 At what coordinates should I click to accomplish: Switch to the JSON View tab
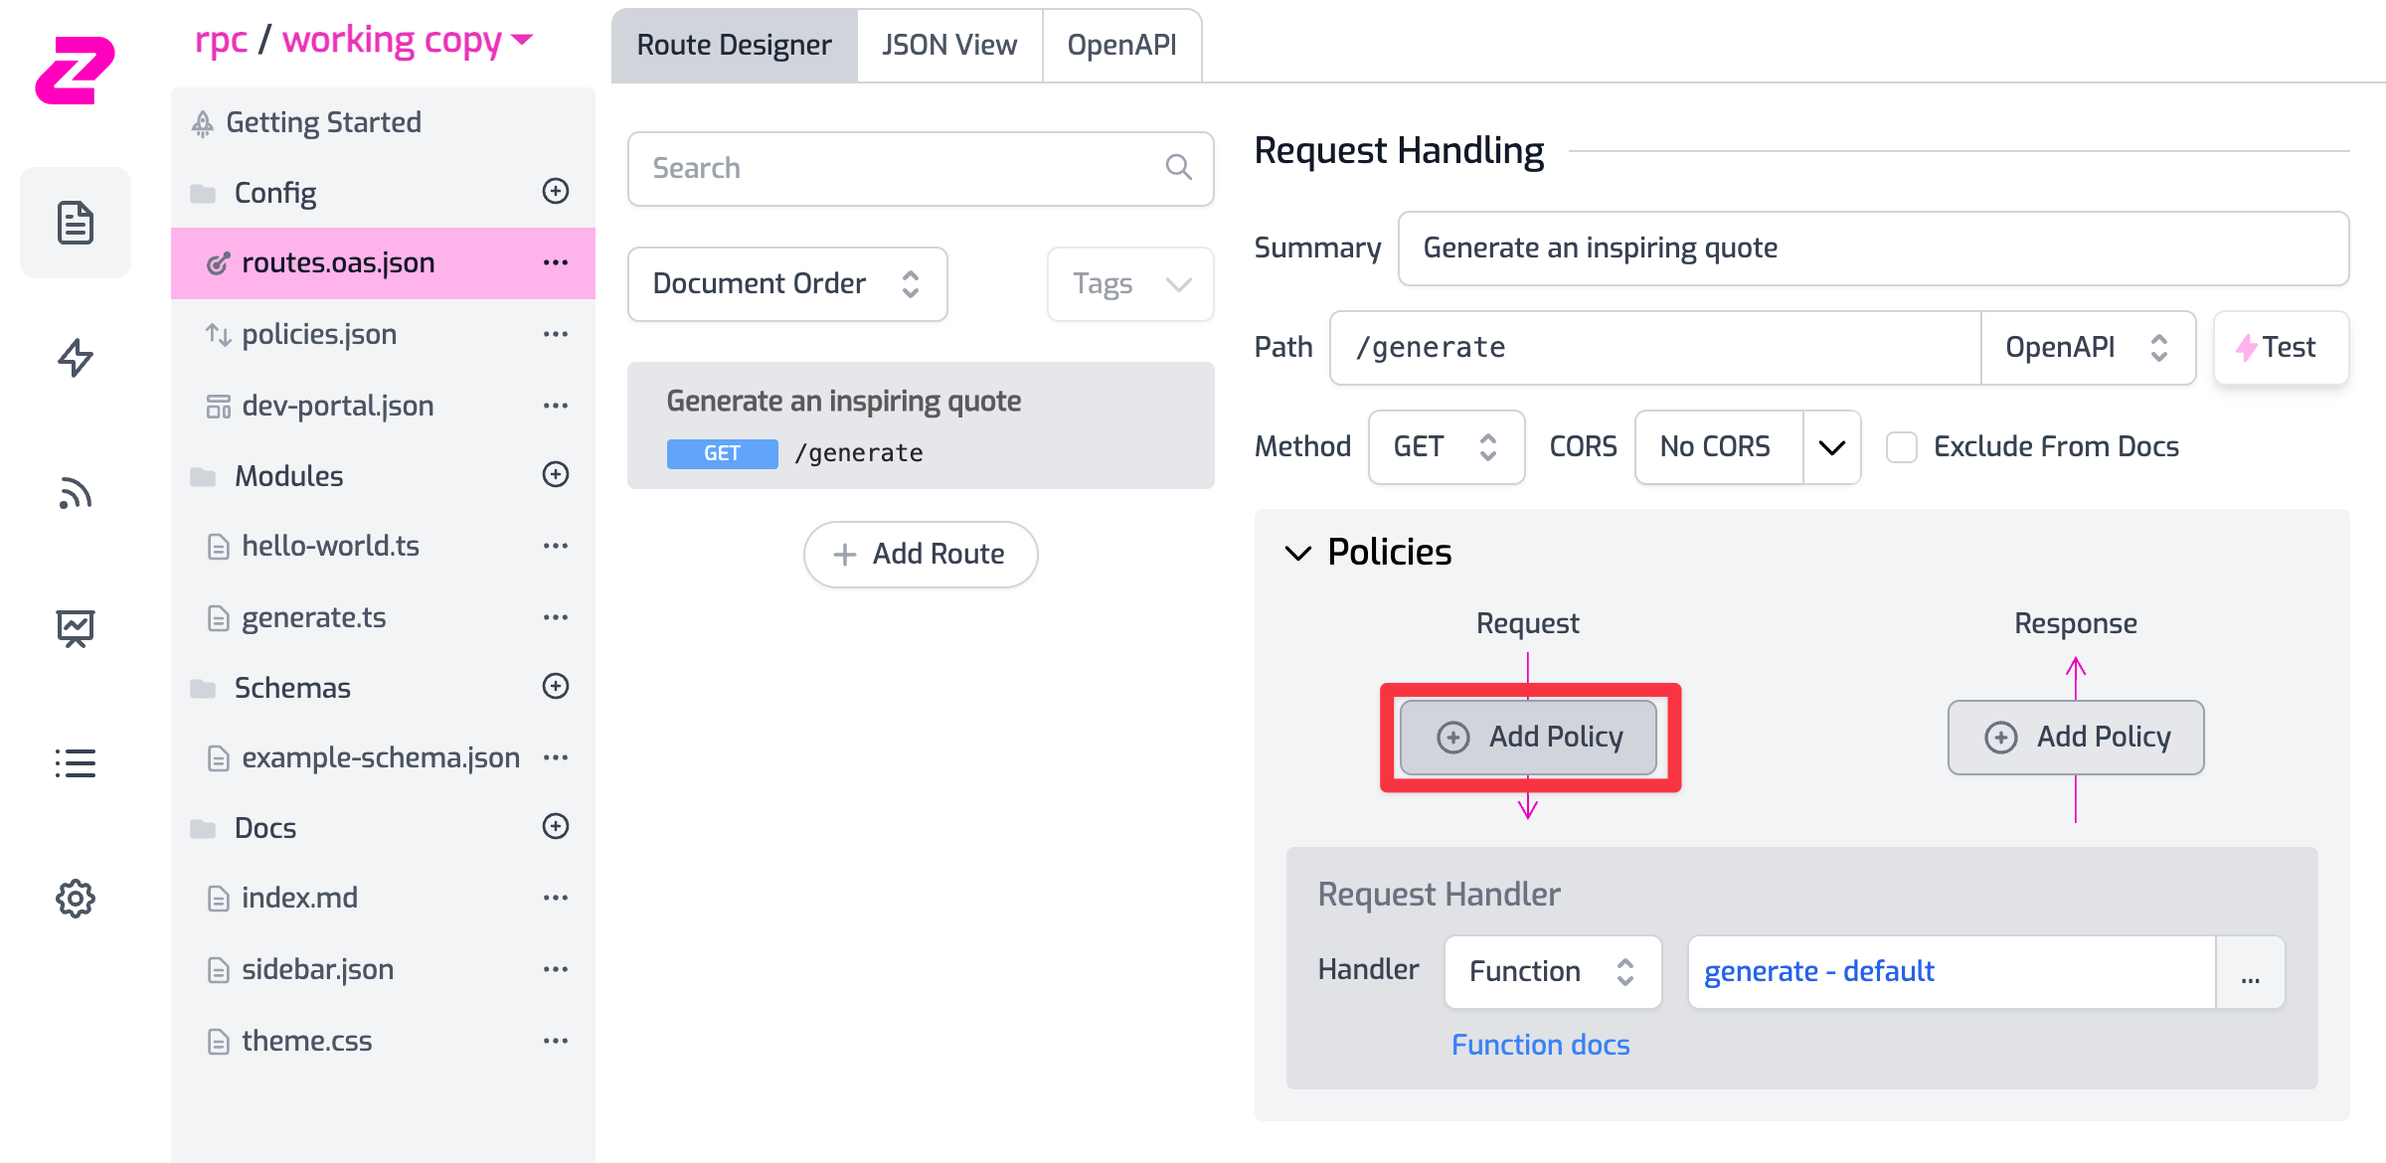point(948,46)
